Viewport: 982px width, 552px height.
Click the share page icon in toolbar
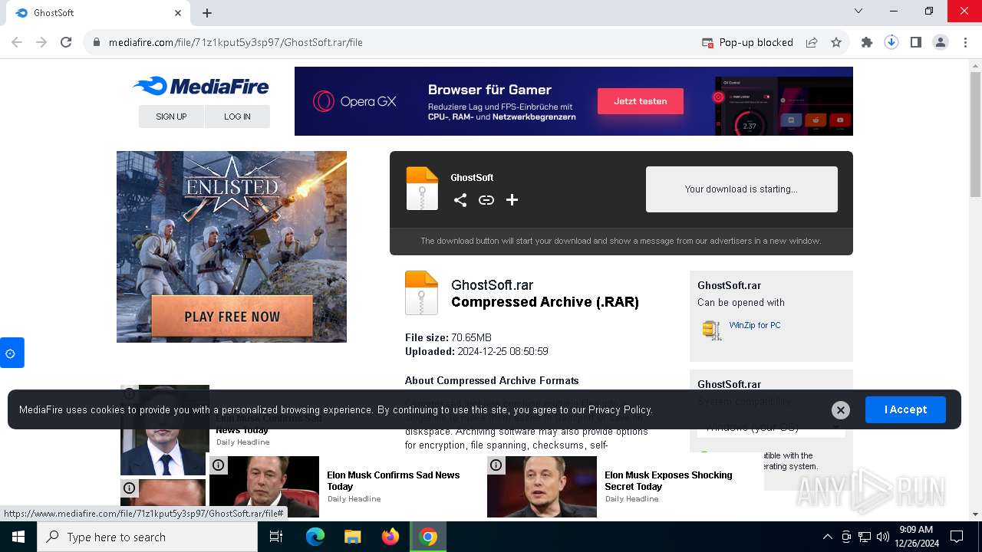click(x=812, y=43)
